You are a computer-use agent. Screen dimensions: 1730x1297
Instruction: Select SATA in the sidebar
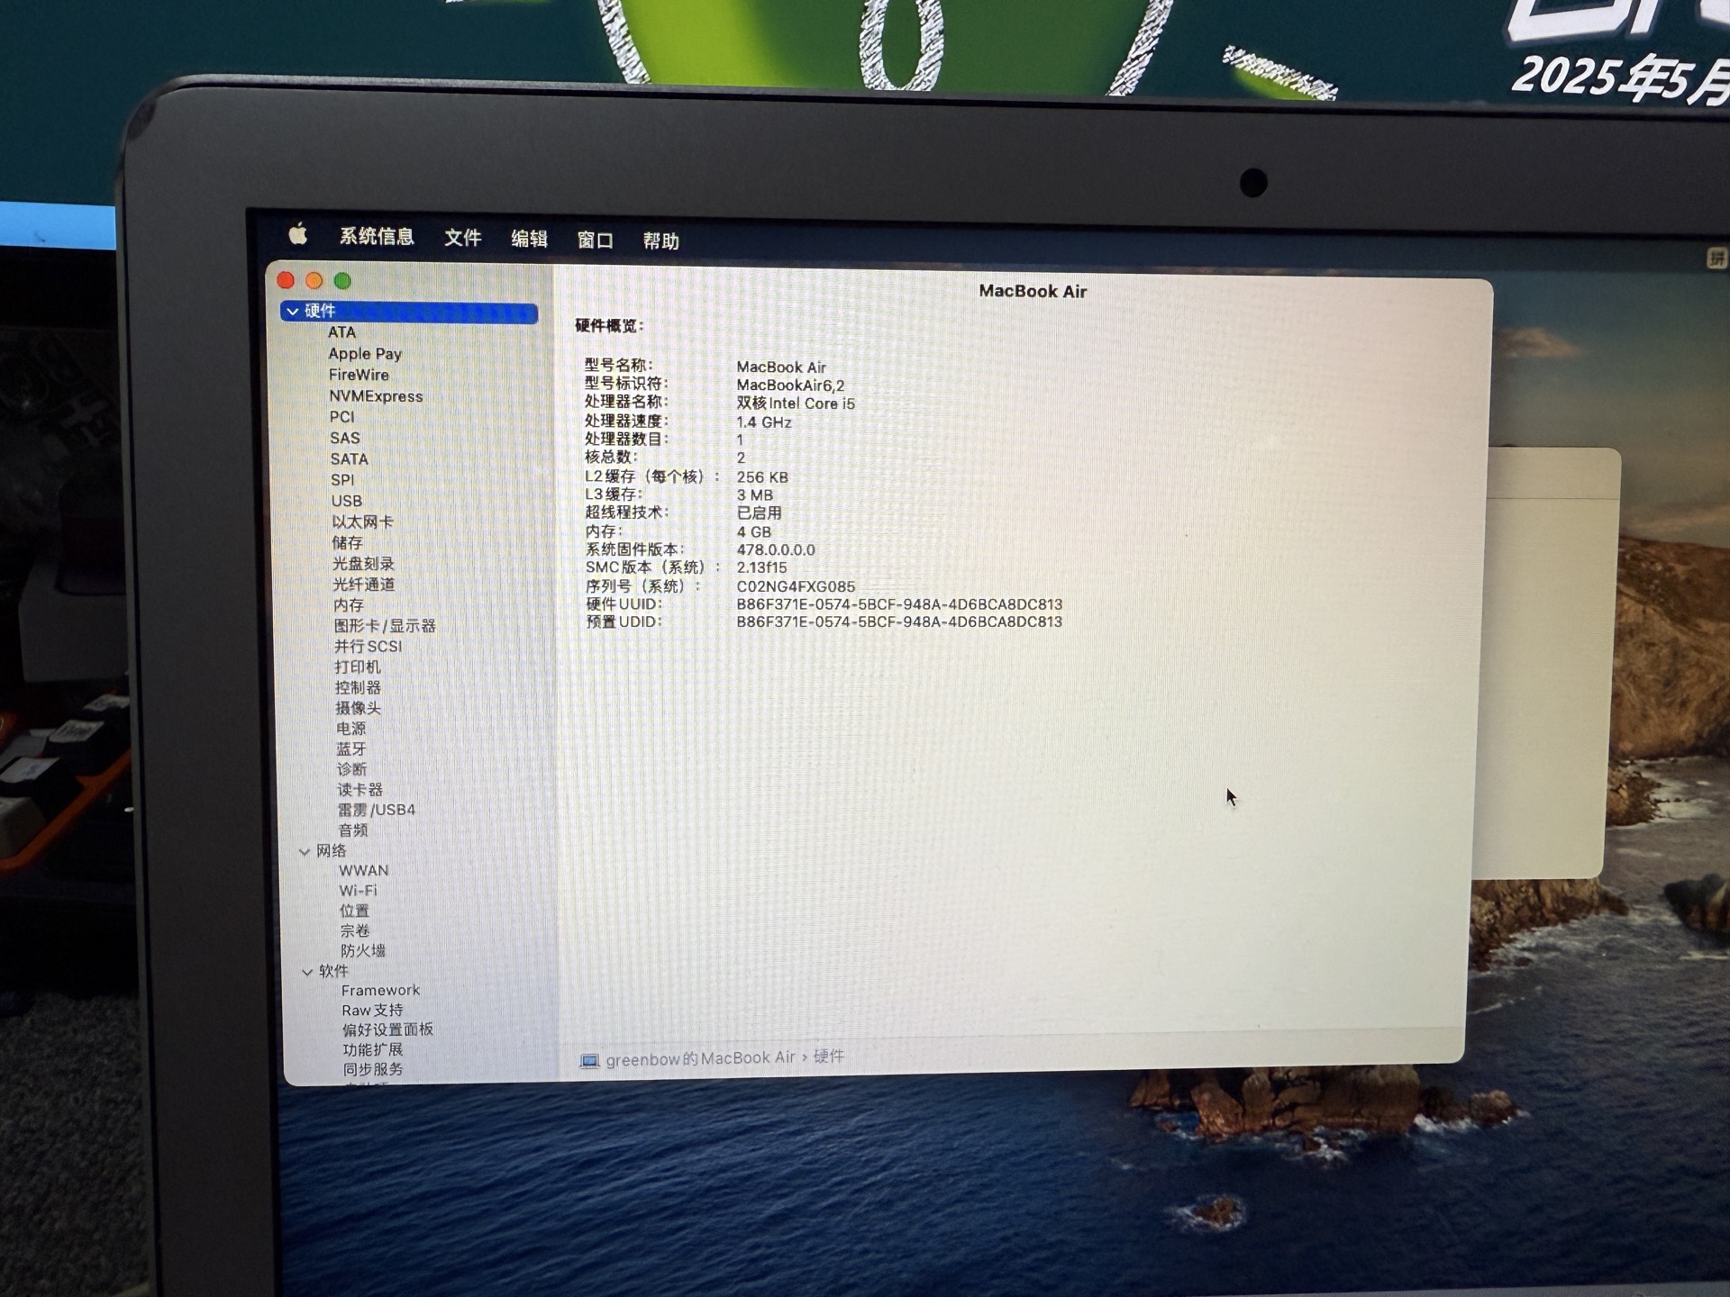pyautogui.click(x=349, y=459)
